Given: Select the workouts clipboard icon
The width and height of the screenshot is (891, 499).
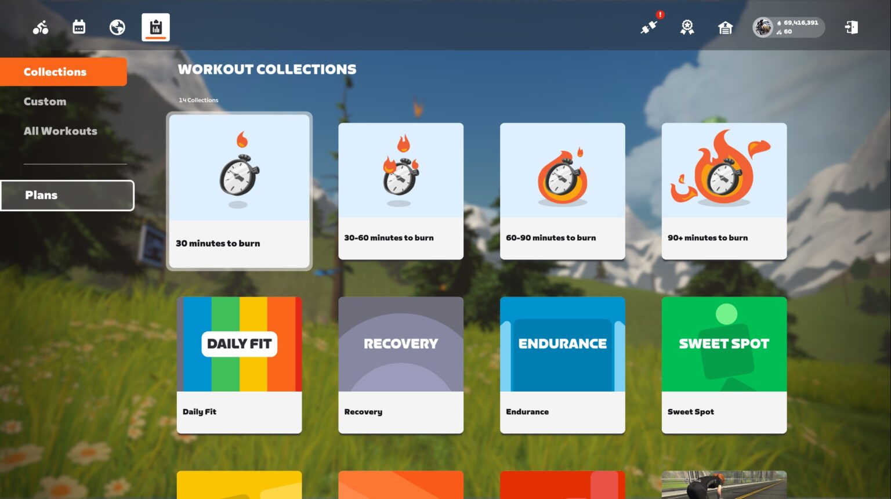Looking at the screenshot, I should click(x=155, y=27).
